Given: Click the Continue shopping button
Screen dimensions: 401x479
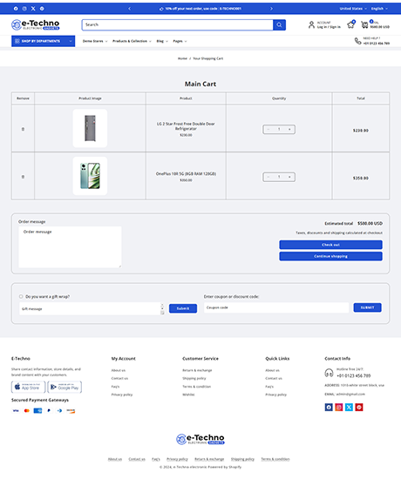Looking at the screenshot, I should click(x=330, y=256).
